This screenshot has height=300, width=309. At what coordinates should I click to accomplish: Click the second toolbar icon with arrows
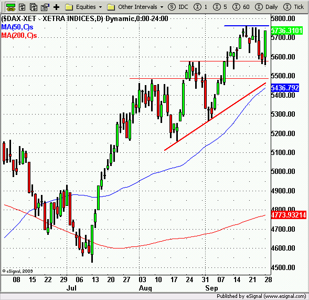click(22, 7)
